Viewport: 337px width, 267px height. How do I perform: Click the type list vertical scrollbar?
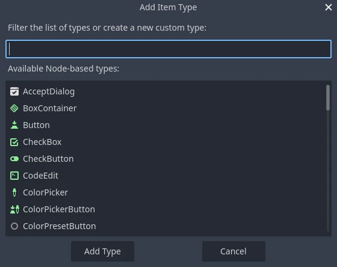[x=328, y=158]
